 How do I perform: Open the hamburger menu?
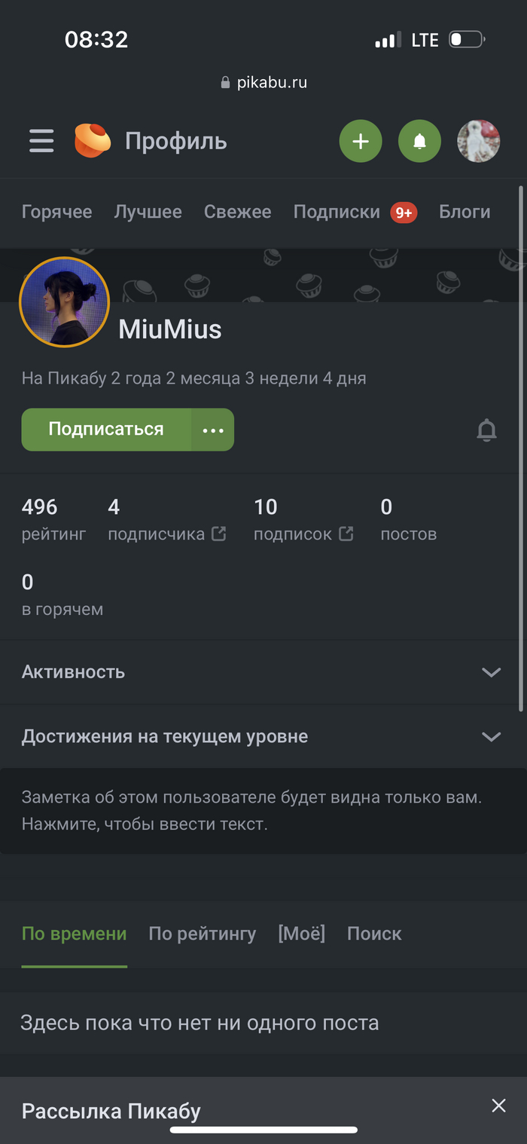[x=41, y=141]
